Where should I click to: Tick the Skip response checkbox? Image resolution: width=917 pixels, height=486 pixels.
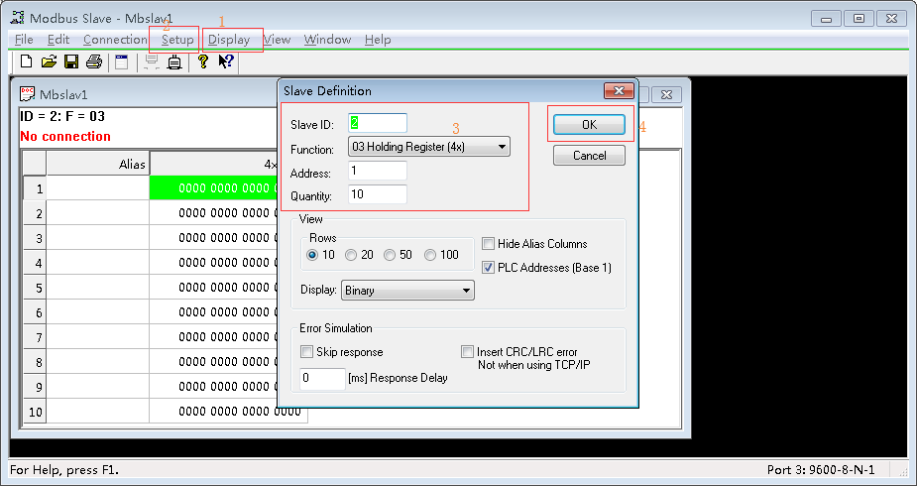click(x=306, y=352)
